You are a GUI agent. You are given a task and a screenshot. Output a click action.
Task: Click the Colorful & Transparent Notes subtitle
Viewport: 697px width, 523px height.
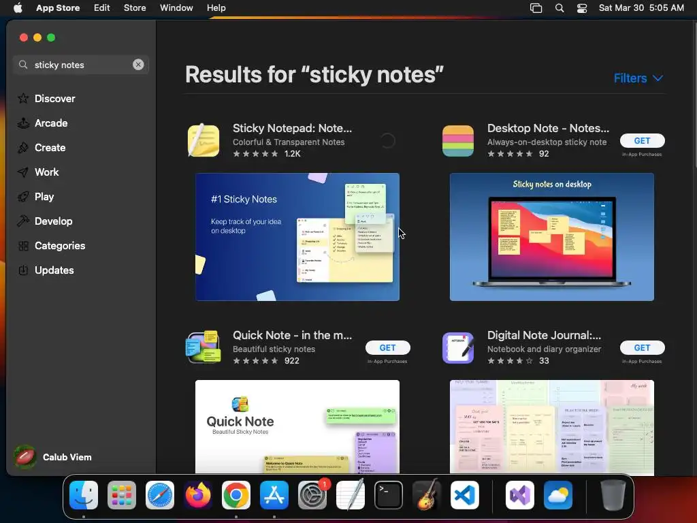coord(289,142)
